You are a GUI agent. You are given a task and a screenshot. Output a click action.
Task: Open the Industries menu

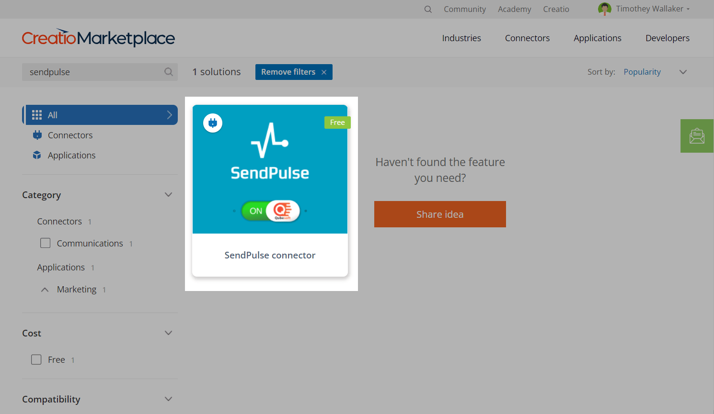461,38
